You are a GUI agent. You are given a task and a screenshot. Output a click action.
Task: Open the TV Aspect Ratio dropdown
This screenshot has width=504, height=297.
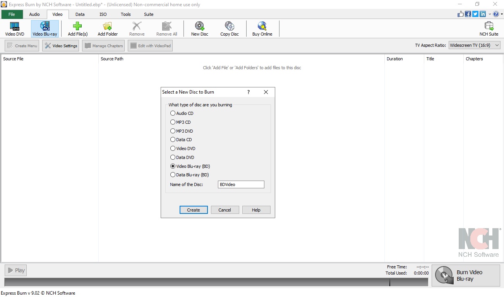tap(475, 45)
